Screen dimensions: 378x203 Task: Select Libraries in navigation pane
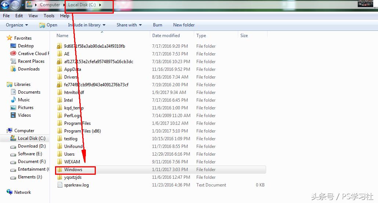point(22,84)
